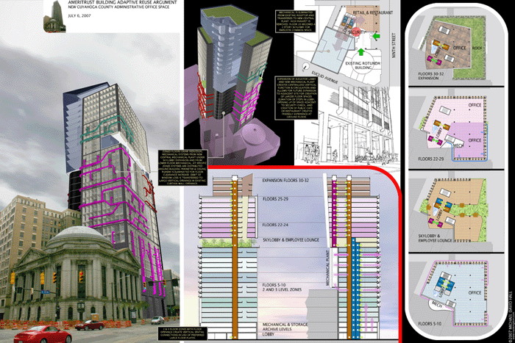Click the 'ARCHIVE LEVELS' section label
This screenshot has width=515, height=343.
(277, 329)
